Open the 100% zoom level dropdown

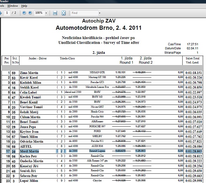coord(46,13)
